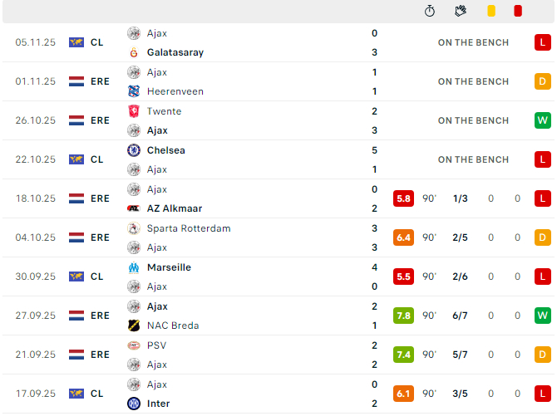The image size is (557, 416).
Task: Click the Inter club crest
Action: click(x=134, y=404)
